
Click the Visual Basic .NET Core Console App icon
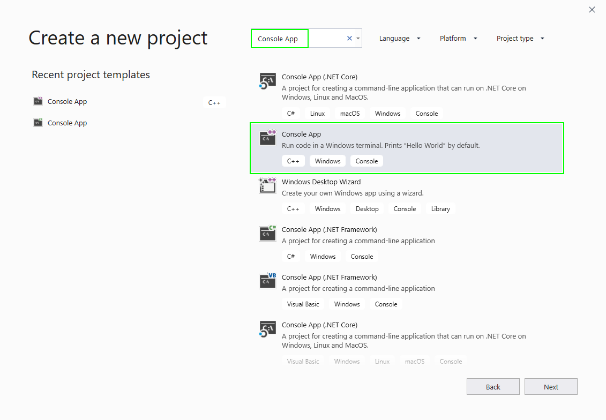point(267,328)
